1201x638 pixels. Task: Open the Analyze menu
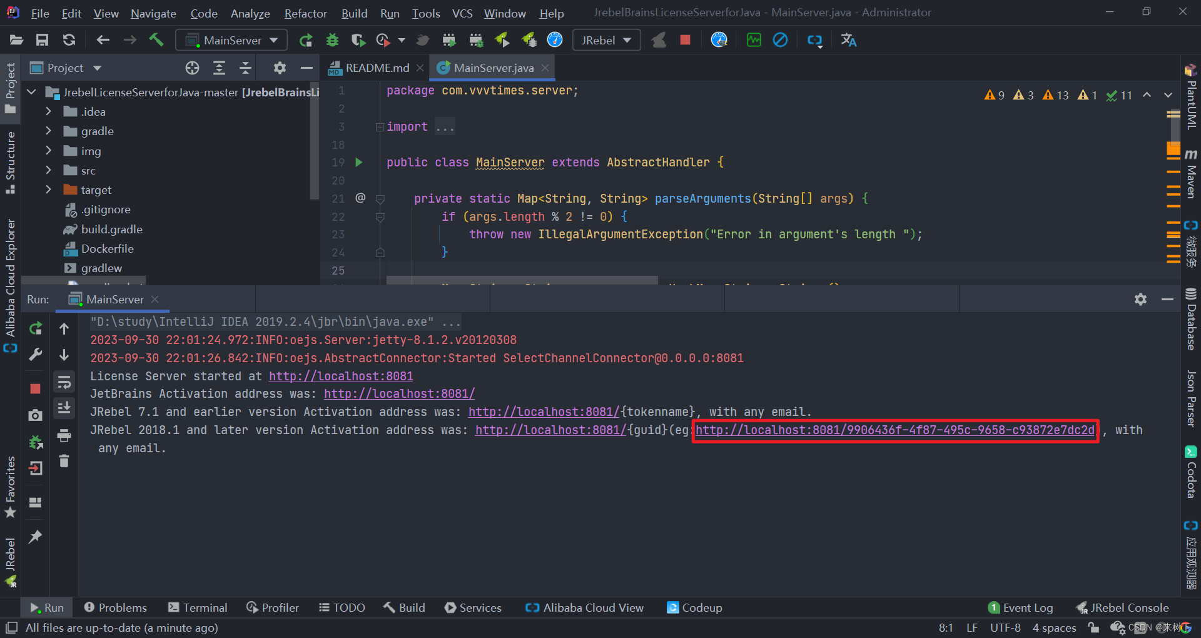(x=250, y=13)
